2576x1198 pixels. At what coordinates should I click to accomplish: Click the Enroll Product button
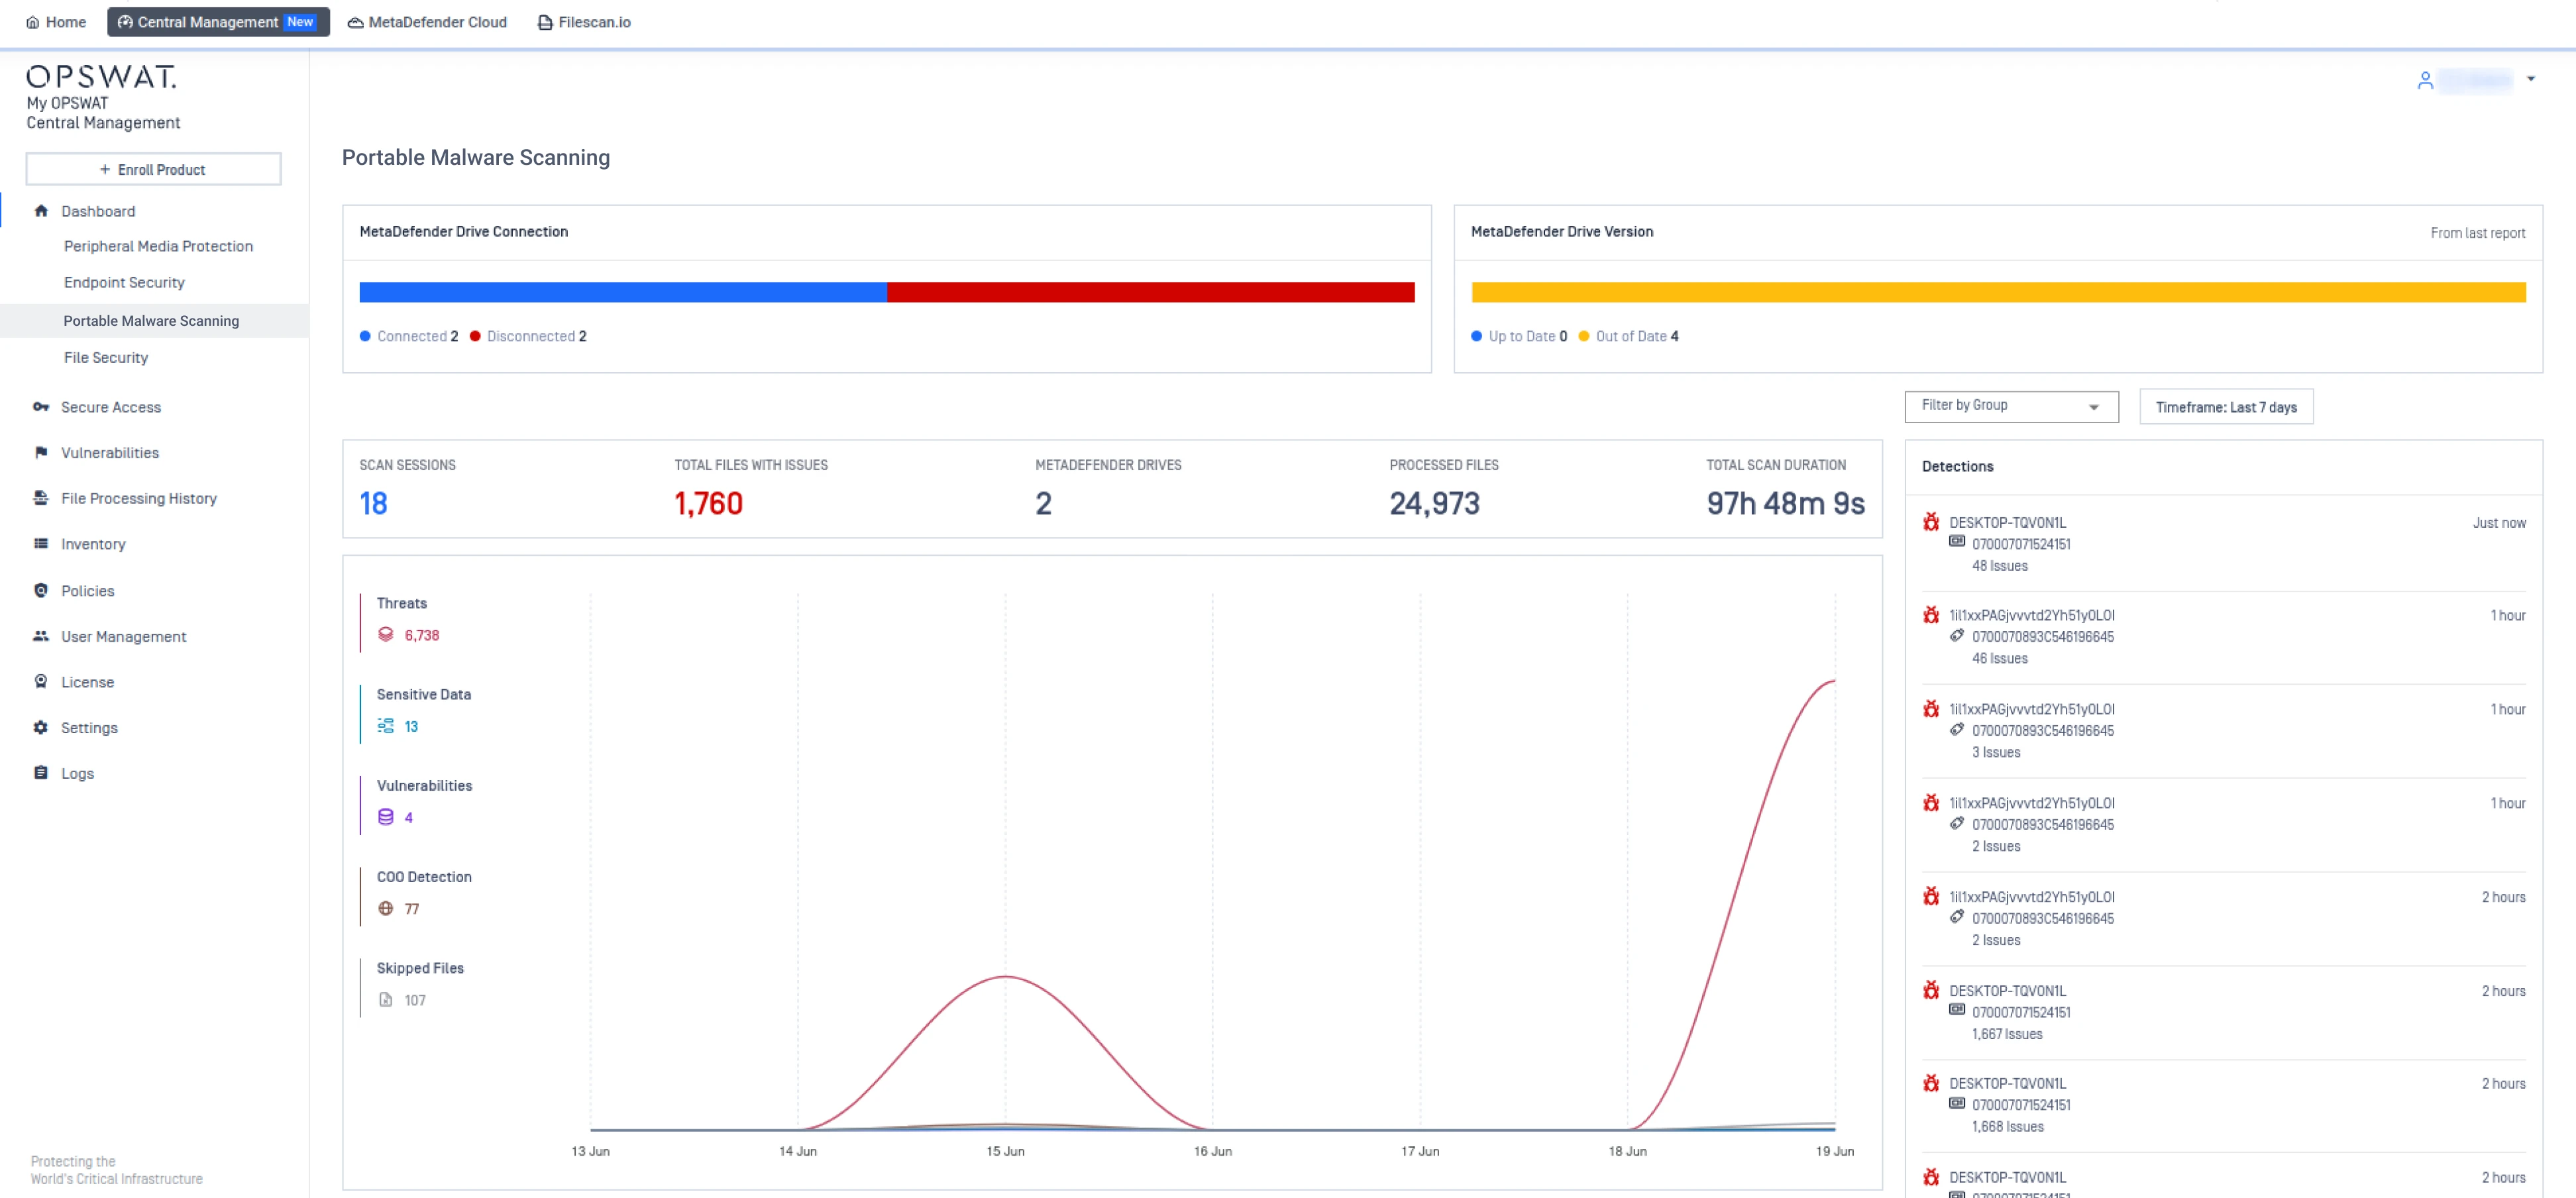(153, 169)
